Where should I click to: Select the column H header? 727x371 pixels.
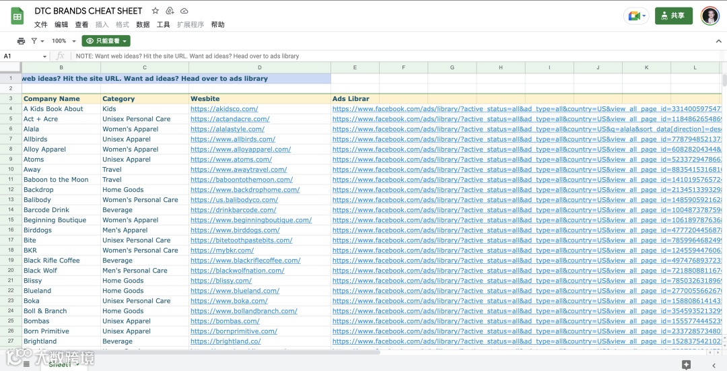(x=501, y=67)
